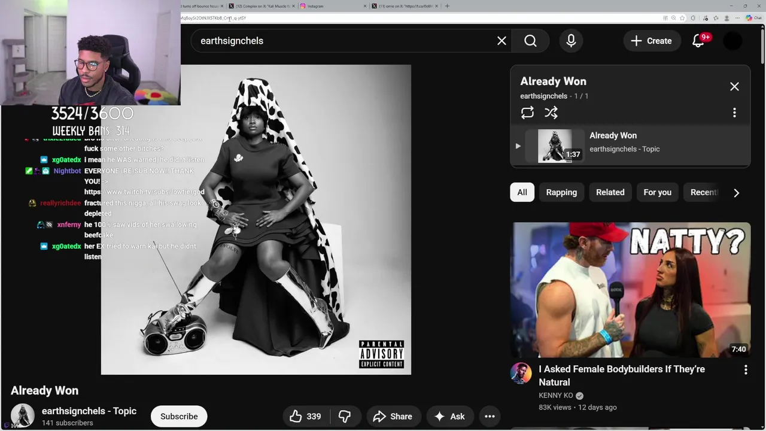Open the account avatar menu
Viewport: 766px width, 431px height.
pos(733,41)
